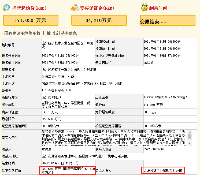Click the 竞买保证金(RMB) heading
The height and width of the screenshot is (176, 200).
[97, 8]
